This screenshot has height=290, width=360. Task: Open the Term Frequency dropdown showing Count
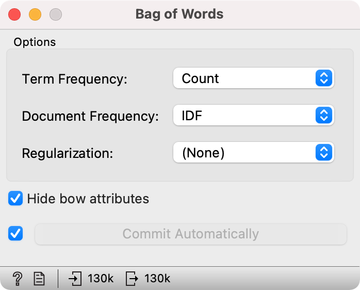pyautogui.click(x=253, y=78)
